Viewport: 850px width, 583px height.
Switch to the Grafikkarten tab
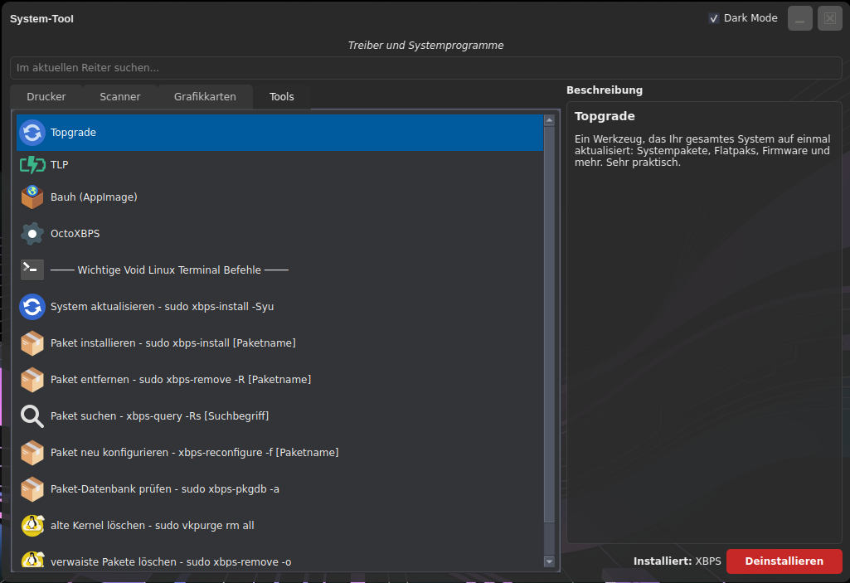click(x=205, y=97)
